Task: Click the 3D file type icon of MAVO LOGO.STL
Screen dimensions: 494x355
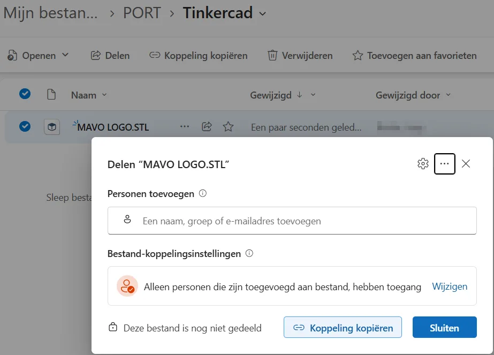Action: pyautogui.click(x=52, y=127)
